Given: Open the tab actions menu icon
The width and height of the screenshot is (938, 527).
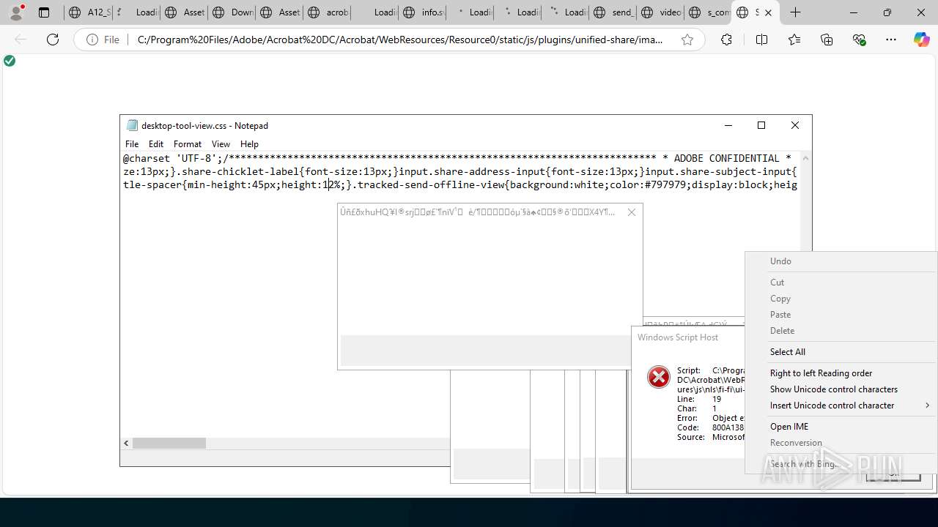Looking at the screenshot, I should pos(44,12).
